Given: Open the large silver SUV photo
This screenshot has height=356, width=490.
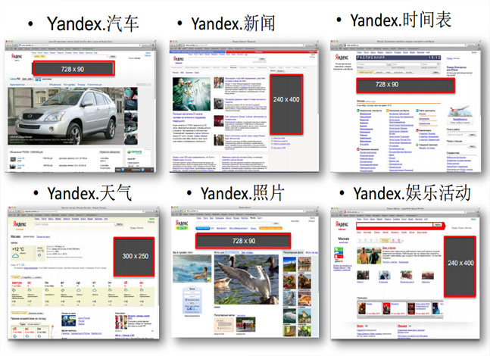Looking at the screenshot, I should click(x=66, y=116).
